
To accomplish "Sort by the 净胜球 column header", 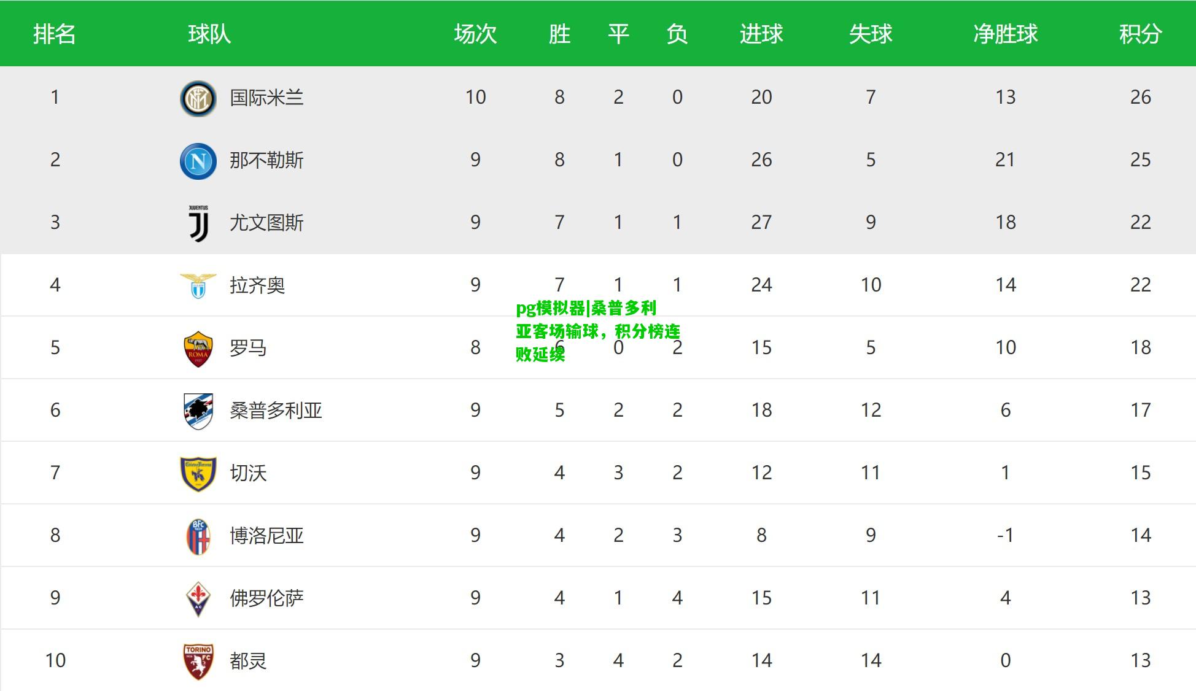I will [x=1005, y=34].
